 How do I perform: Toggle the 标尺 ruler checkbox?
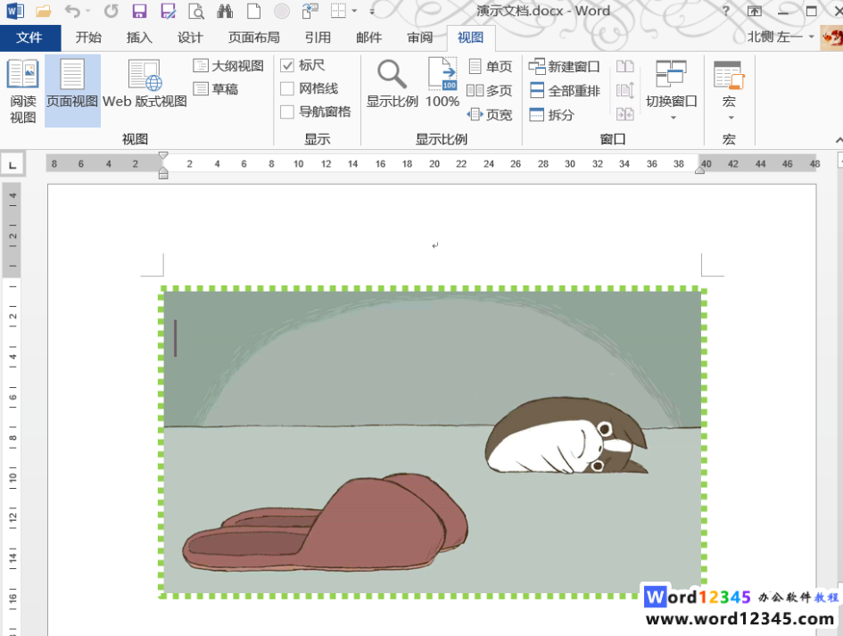coord(287,66)
